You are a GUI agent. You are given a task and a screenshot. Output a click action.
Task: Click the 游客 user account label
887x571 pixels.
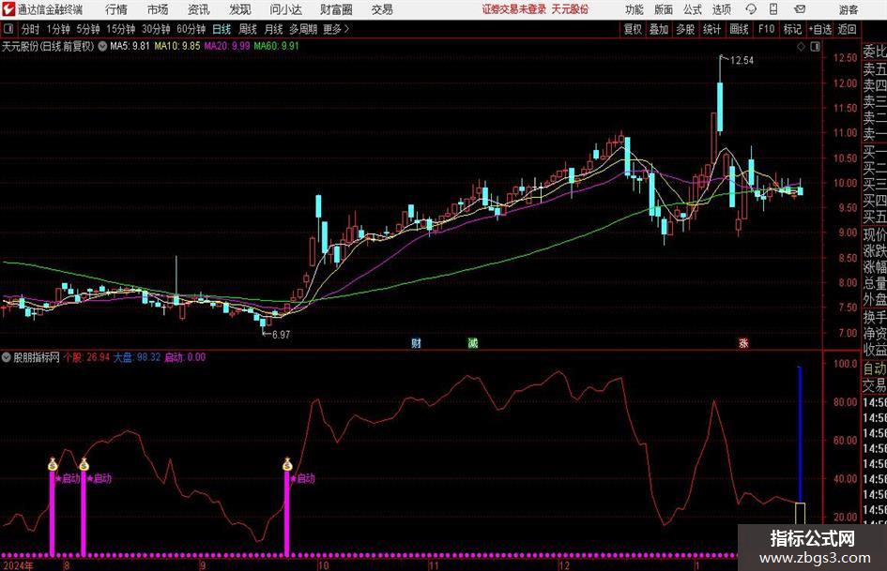tap(849, 9)
